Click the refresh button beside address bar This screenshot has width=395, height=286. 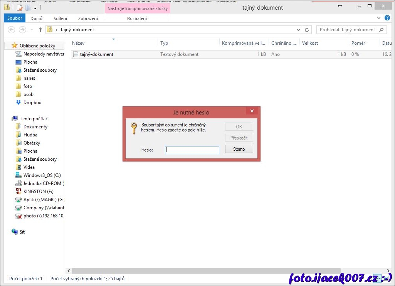click(307, 30)
